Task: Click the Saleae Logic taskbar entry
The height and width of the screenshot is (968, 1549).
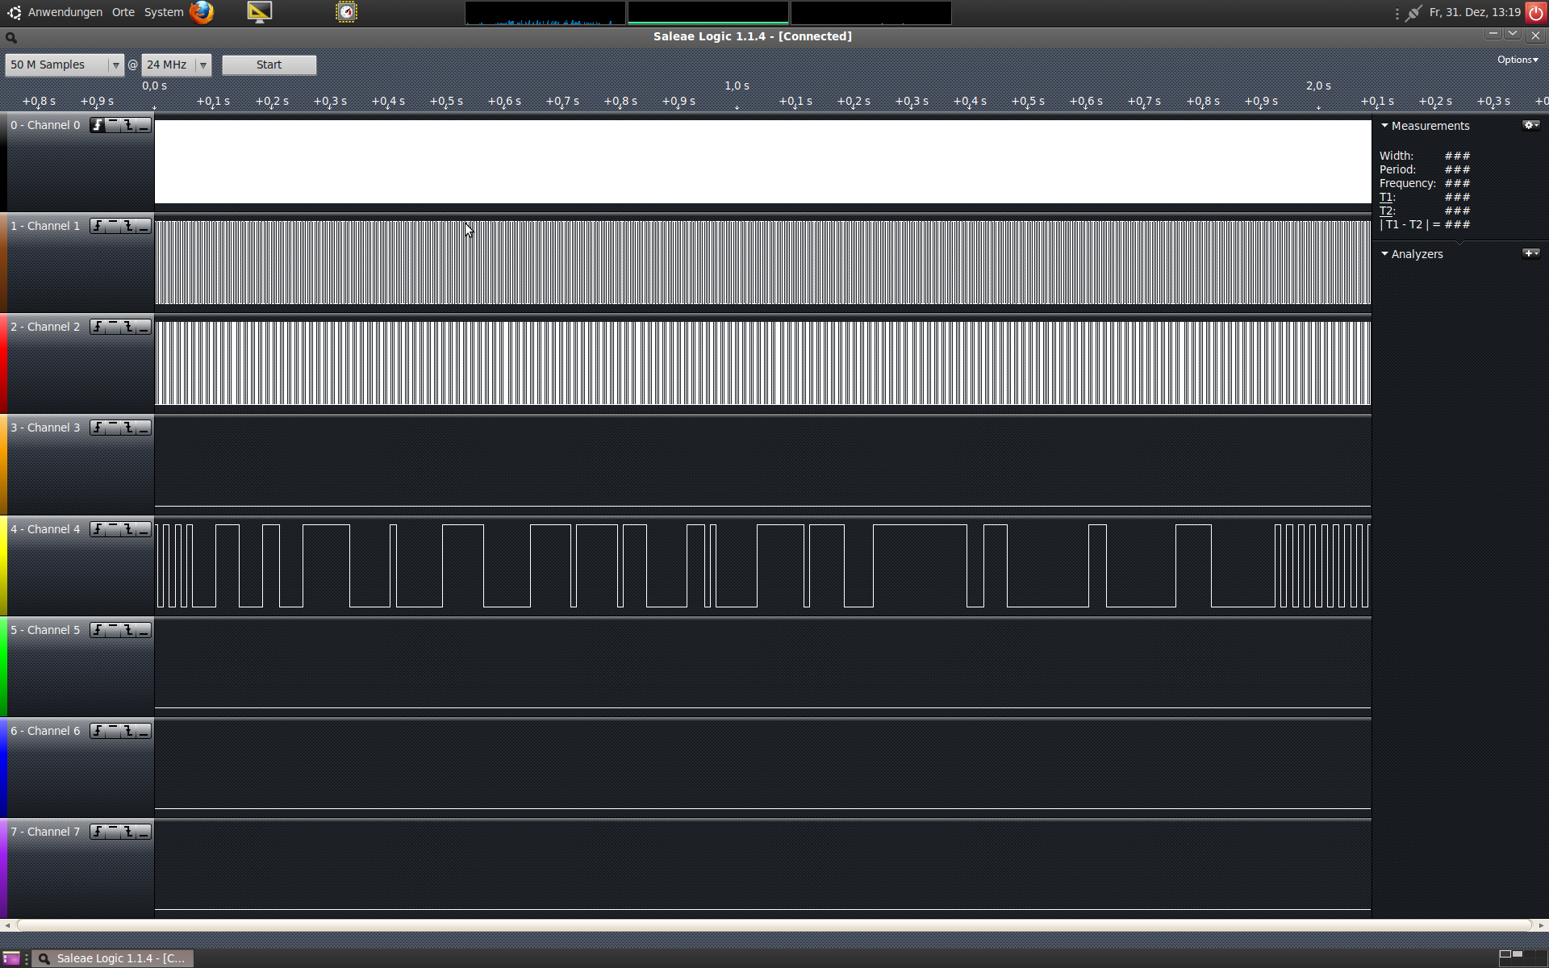Action: tap(113, 958)
